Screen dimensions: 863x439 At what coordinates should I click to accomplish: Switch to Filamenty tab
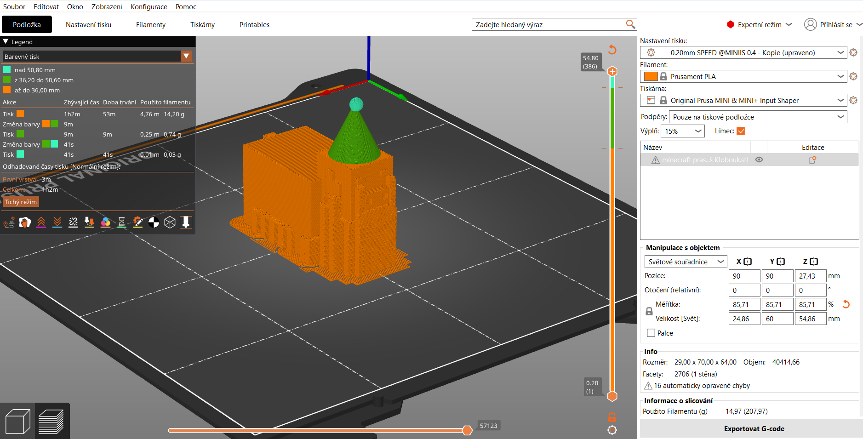[151, 24]
